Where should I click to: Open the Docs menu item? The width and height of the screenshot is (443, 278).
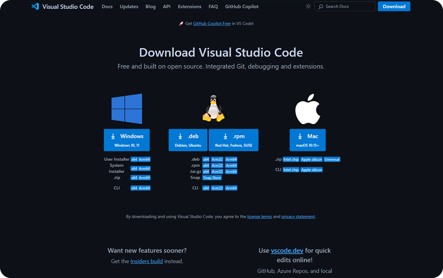point(107,7)
